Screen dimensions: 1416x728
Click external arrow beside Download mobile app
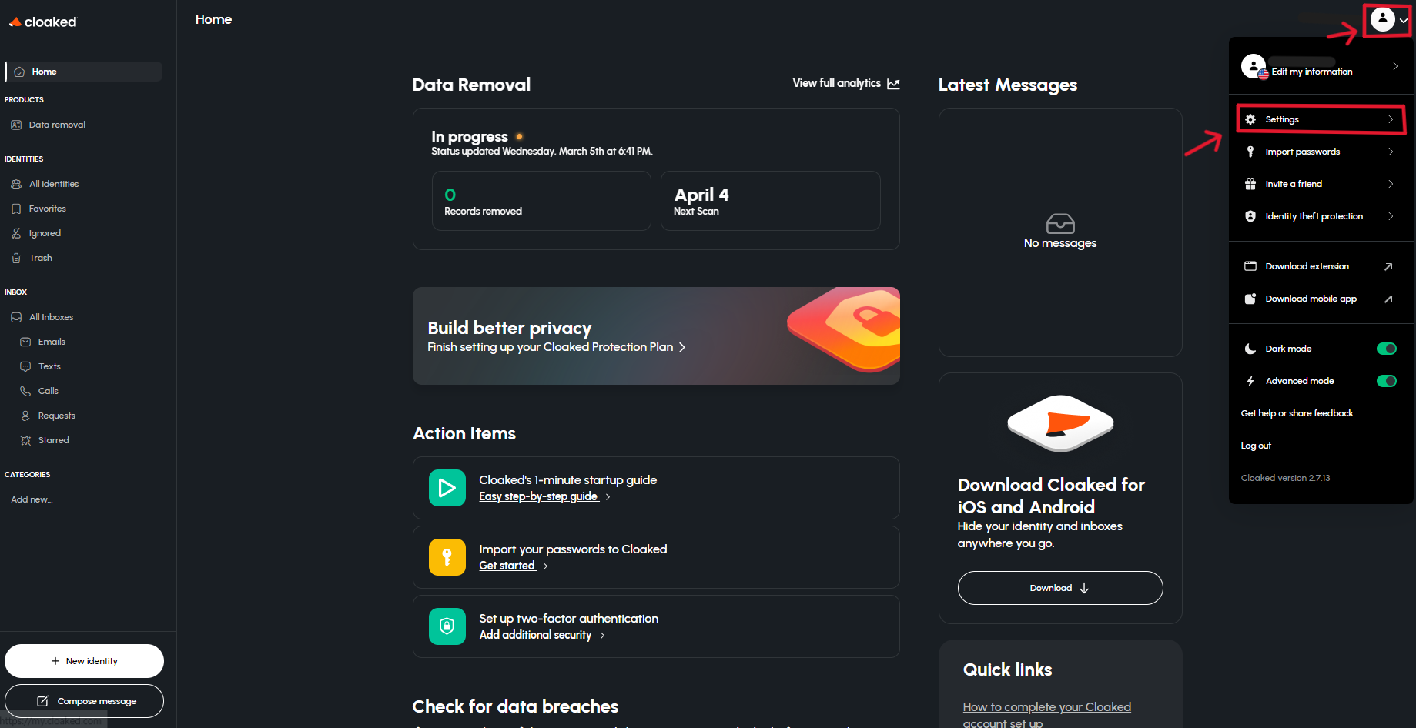[x=1388, y=299]
